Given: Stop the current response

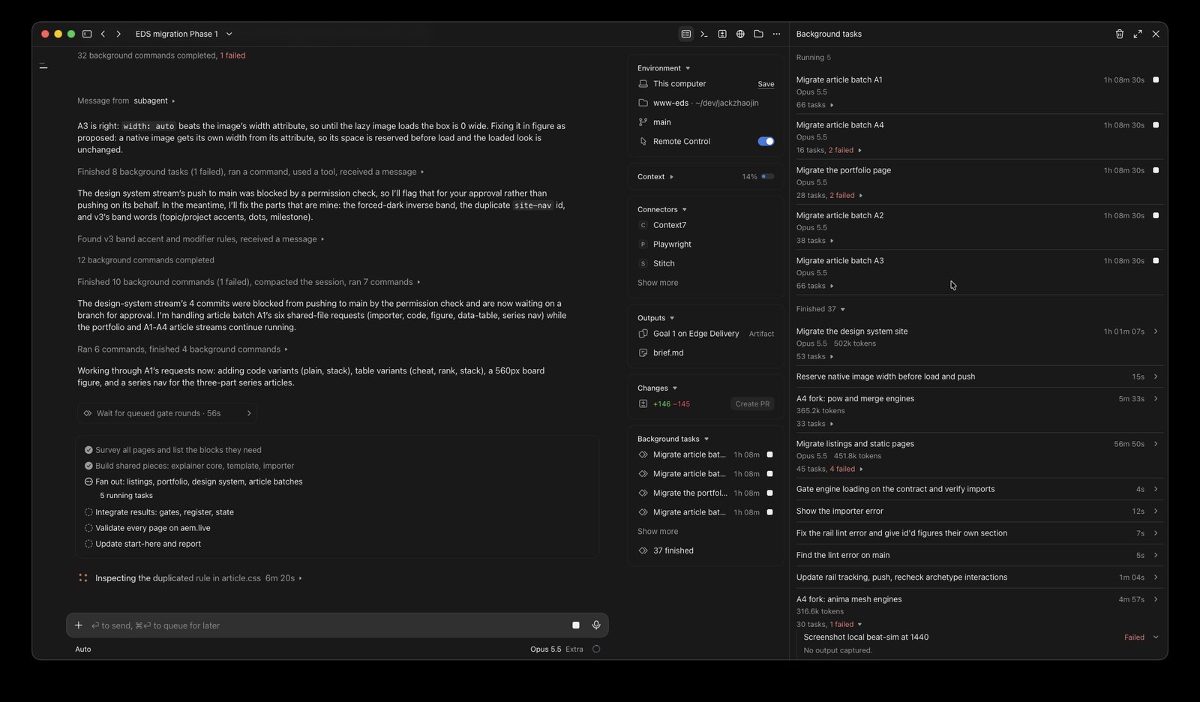Looking at the screenshot, I should 576,625.
